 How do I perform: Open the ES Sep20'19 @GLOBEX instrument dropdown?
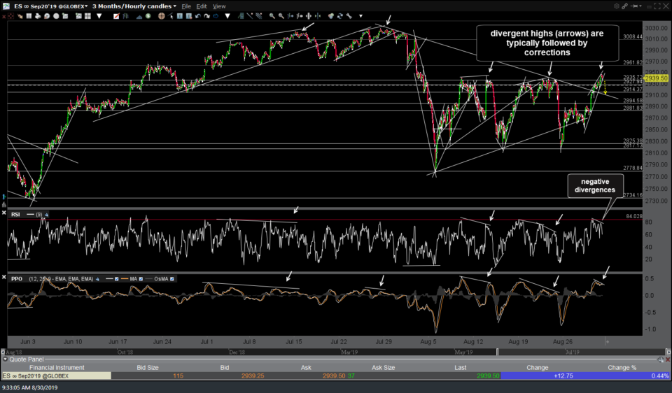[50, 6]
